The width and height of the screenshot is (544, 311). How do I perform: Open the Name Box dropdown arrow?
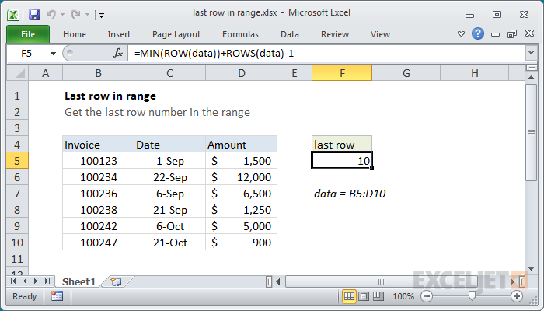53,54
